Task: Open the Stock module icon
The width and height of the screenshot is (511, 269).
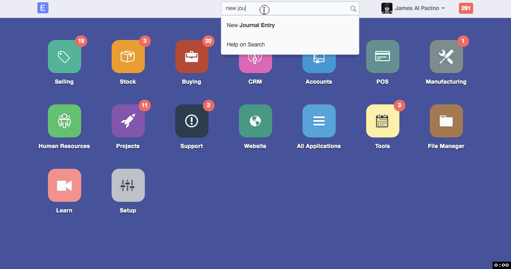Action: [x=128, y=57]
